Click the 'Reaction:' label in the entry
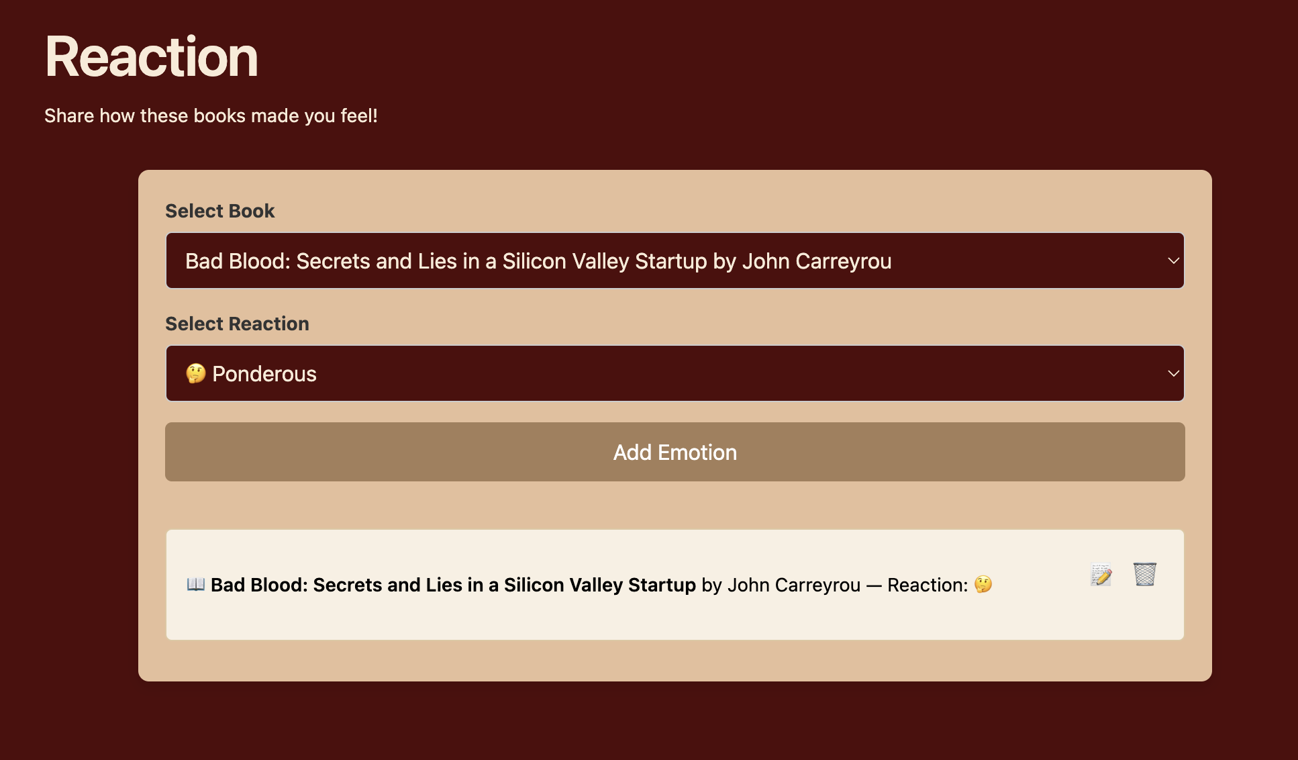 point(928,585)
